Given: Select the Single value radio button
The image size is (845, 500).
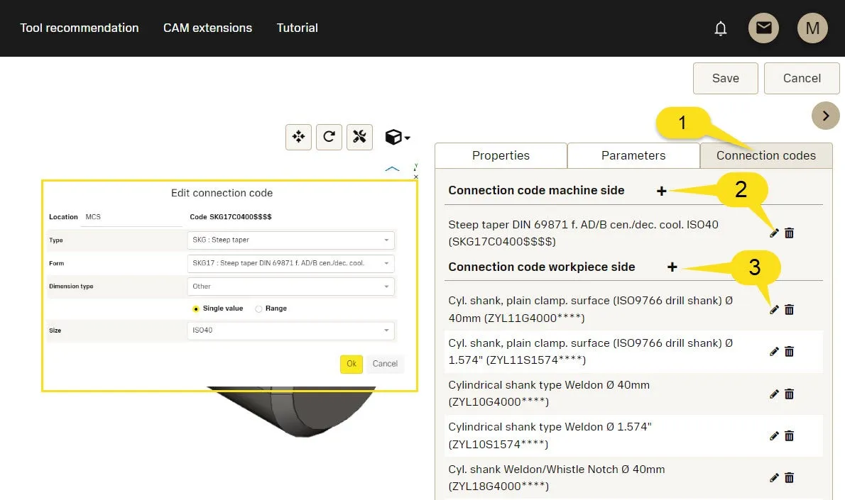Looking at the screenshot, I should coord(196,309).
